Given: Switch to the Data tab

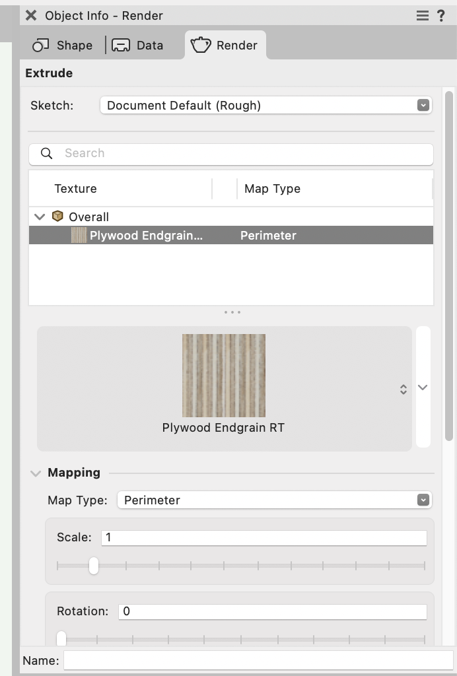Looking at the screenshot, I should (138, 45).
